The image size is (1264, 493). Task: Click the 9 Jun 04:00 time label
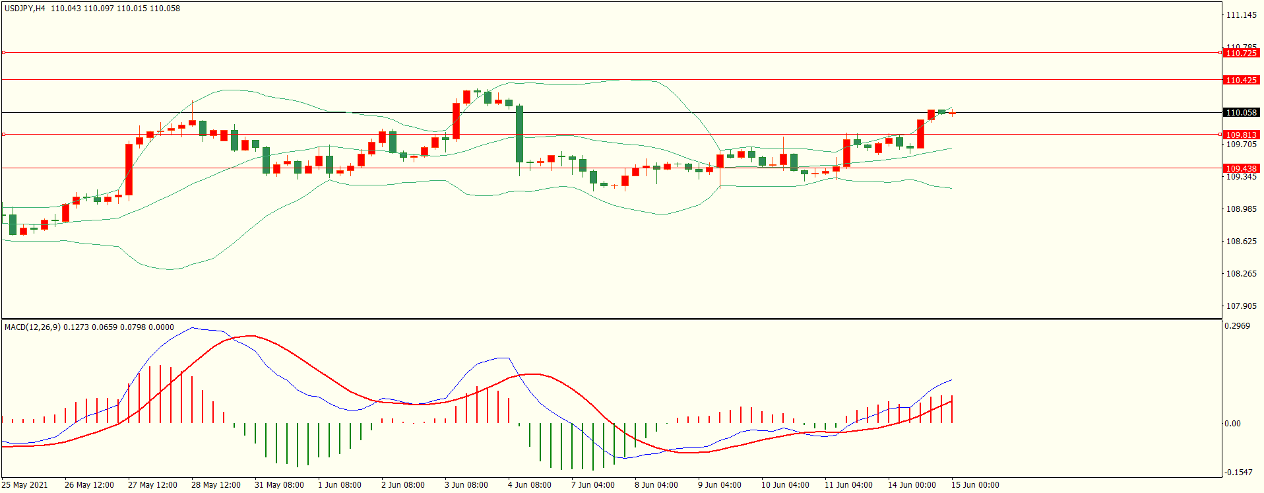(720, 485)
